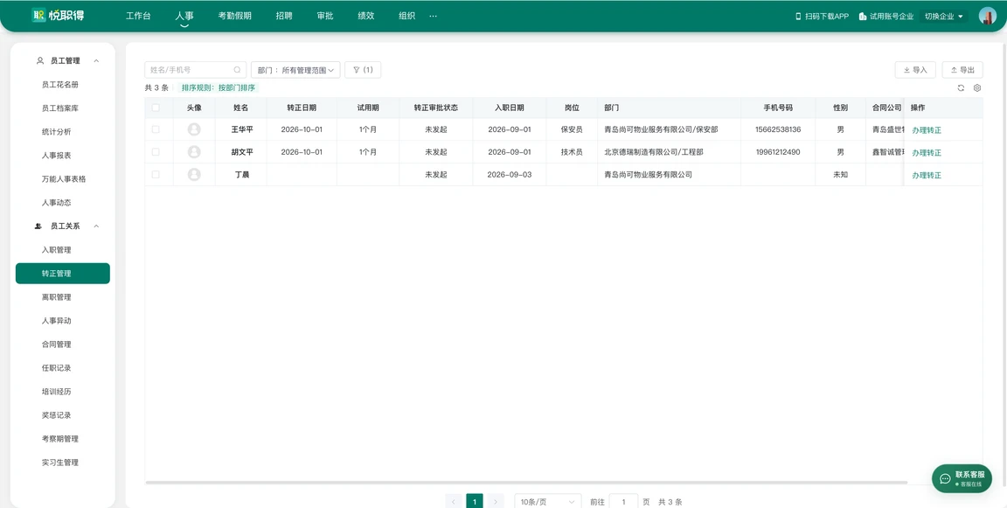Select 人事异动 in sidebar
The height and width of the screenshot is (508, 1007).
tap(63, 321)
